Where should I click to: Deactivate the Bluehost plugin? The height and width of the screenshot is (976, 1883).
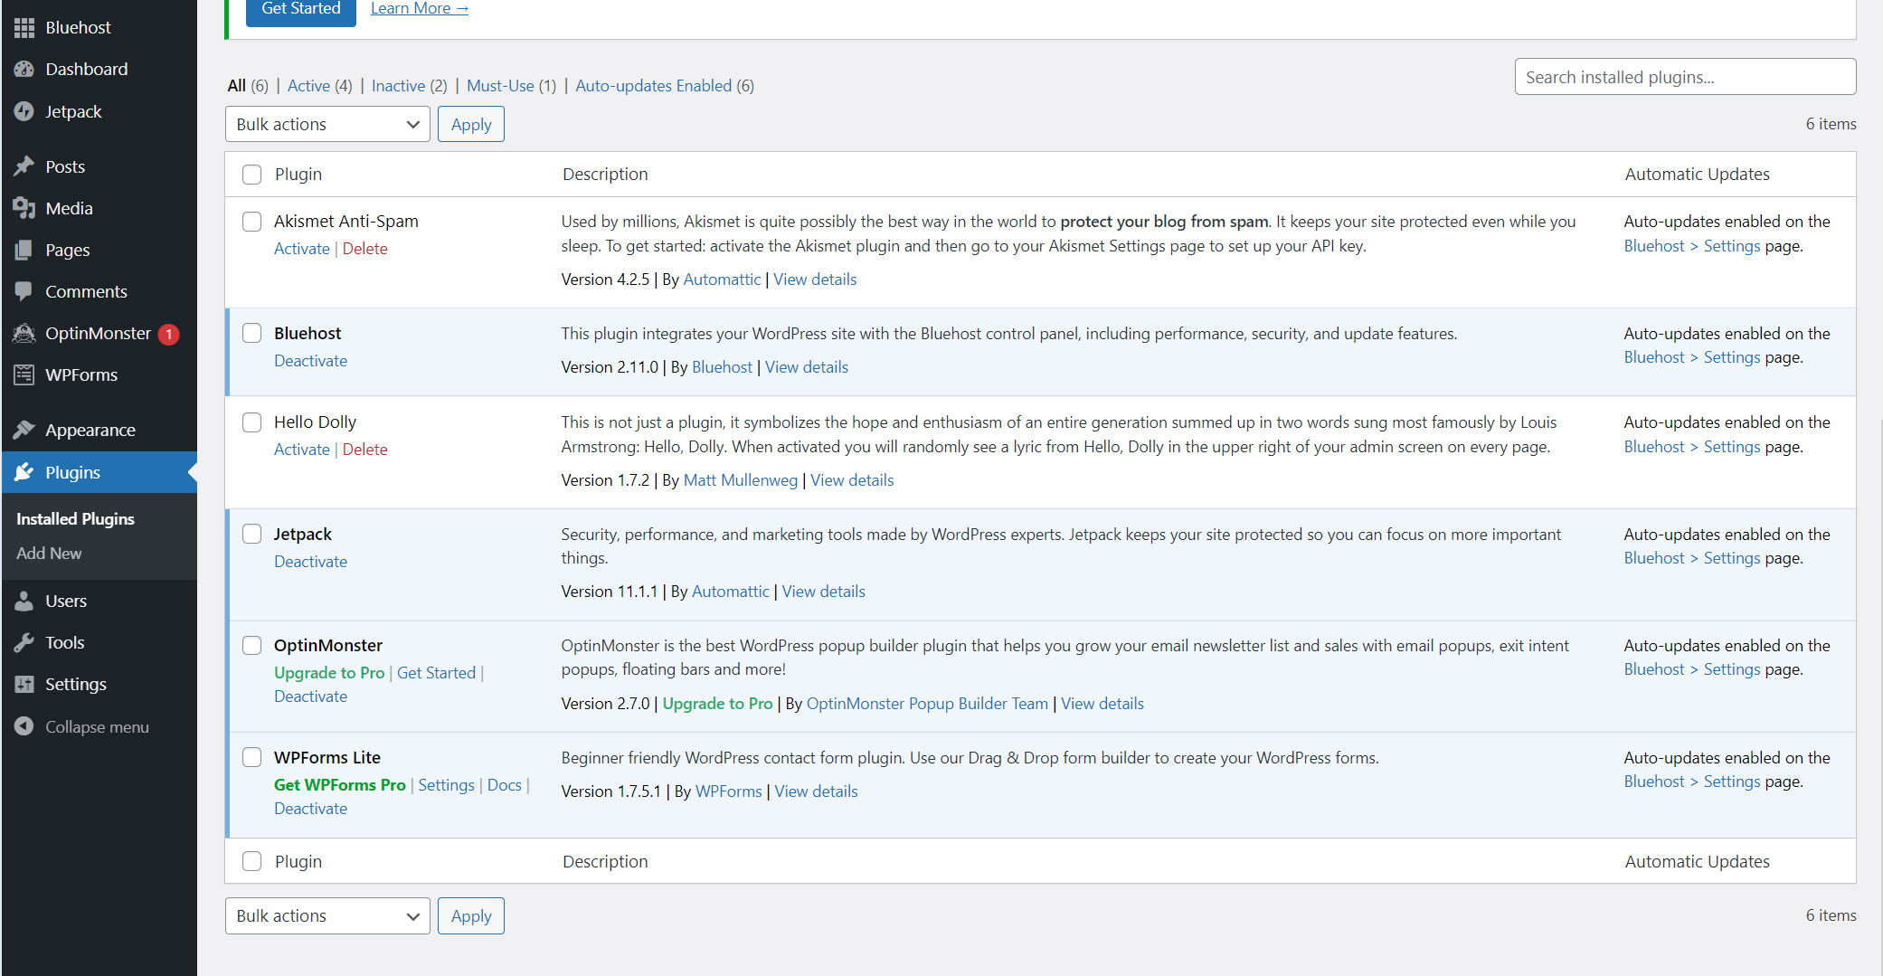(x=310, y=361)
